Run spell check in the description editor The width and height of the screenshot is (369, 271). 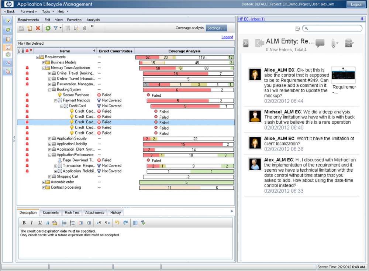coord(143,223)
